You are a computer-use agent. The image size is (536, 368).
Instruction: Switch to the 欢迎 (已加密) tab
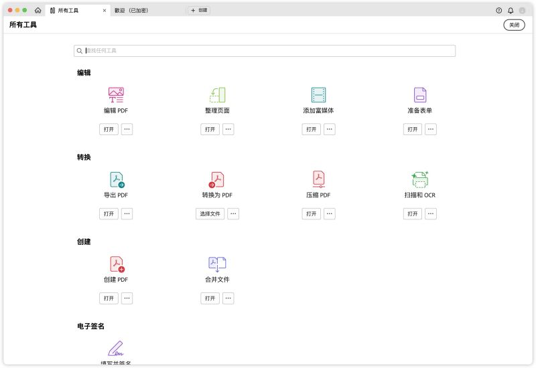tap(131, 11)
